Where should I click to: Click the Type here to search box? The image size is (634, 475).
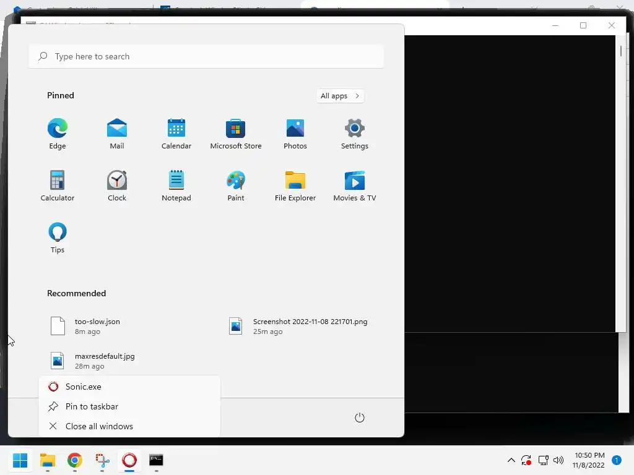click(206, 56)
